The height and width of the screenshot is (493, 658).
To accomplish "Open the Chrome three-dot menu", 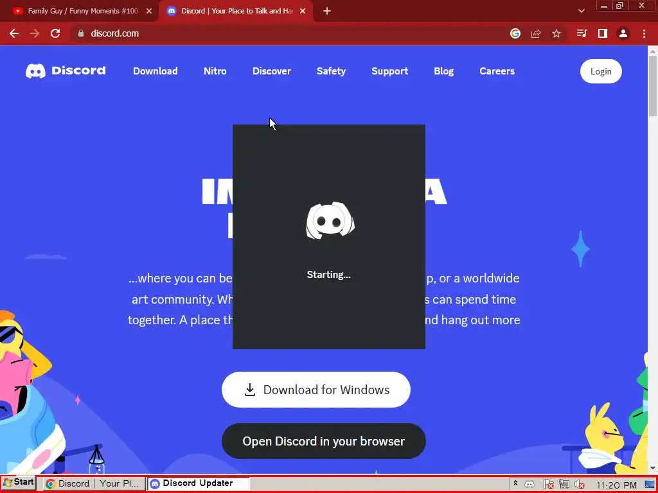I will (x=644, y=33).
